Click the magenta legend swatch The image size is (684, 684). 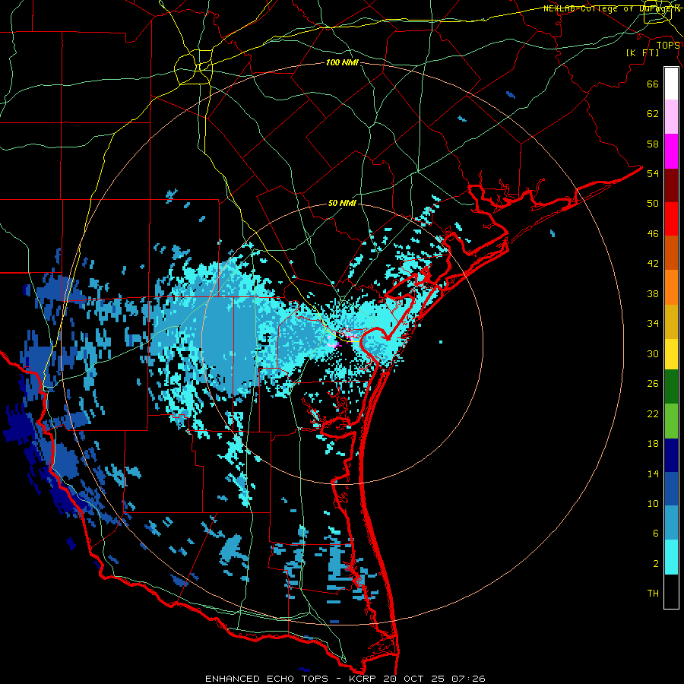[x=671, y=151]
